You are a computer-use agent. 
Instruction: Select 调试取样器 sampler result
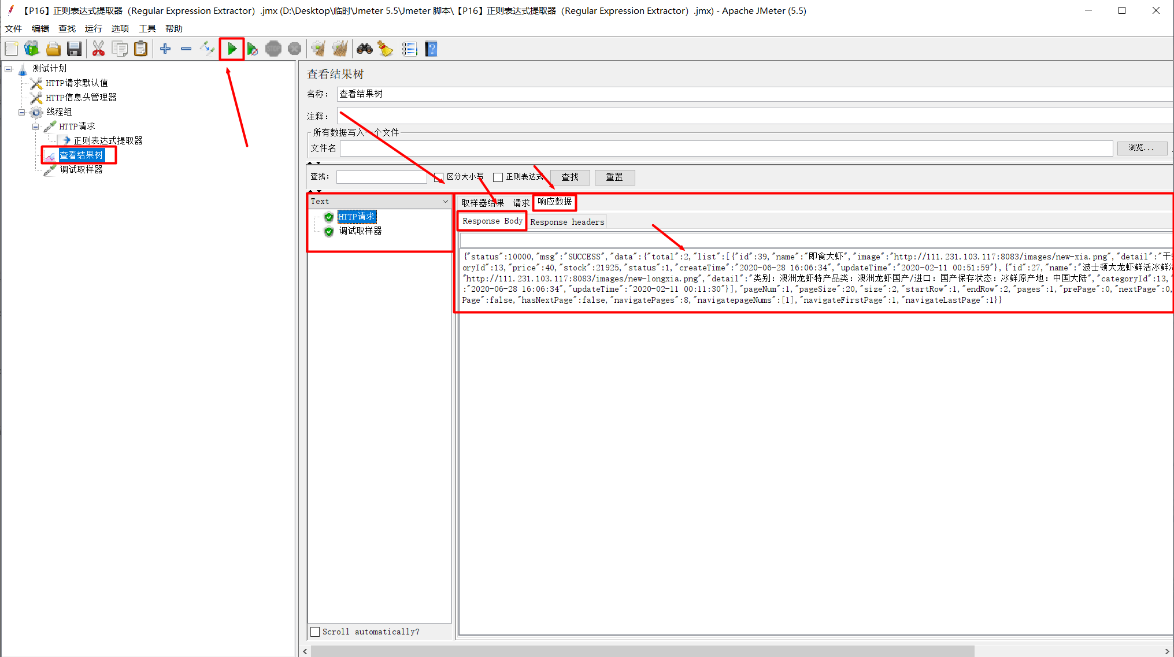[361, 231]
